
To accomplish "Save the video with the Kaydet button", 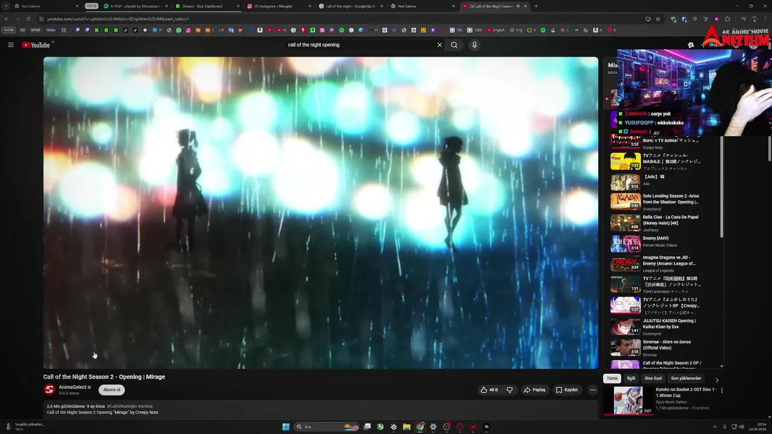I will click(x=567, y=390).
